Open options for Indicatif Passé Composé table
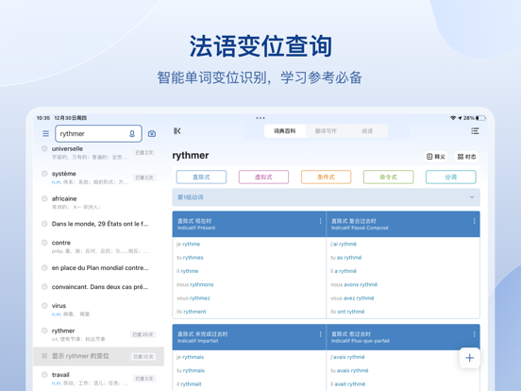The width and height of the screenshot is (521, 391). click(474, 221)
